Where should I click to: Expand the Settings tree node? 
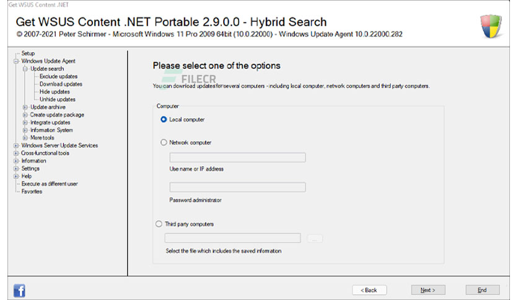coord(16,169)
